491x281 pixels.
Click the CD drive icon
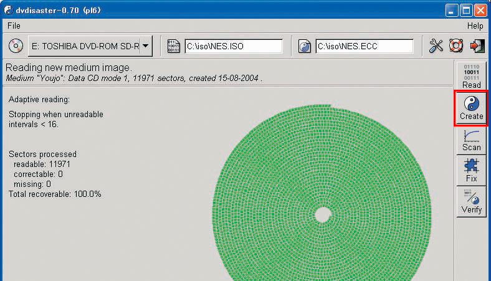point(16,45)
